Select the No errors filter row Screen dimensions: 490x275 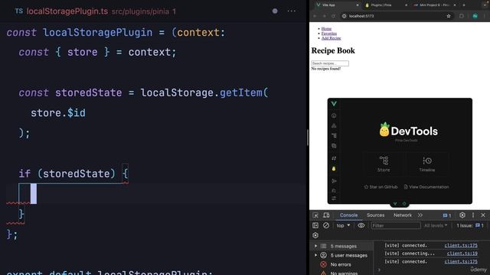[341, 264]
